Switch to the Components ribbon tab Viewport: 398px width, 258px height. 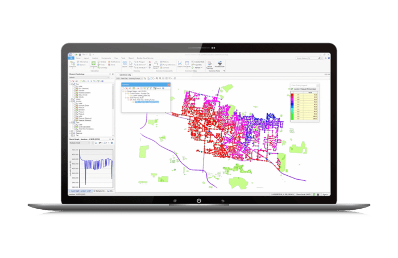coord(106,58)
